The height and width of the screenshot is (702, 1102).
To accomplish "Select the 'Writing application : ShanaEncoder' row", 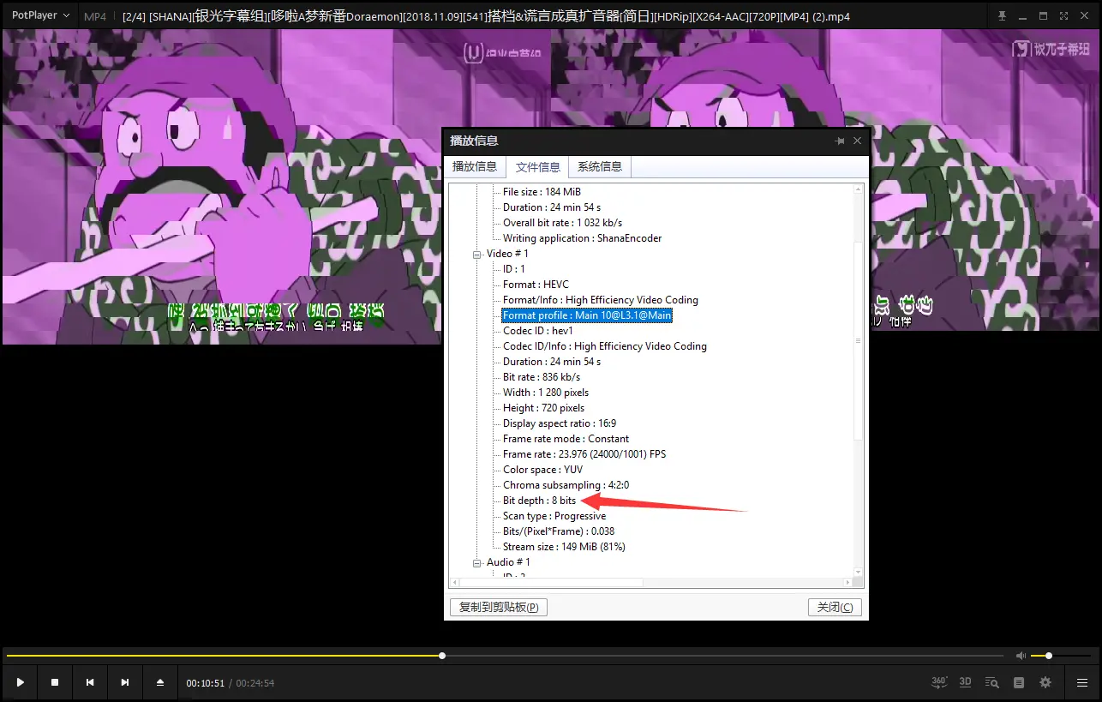I will point(582,238).
